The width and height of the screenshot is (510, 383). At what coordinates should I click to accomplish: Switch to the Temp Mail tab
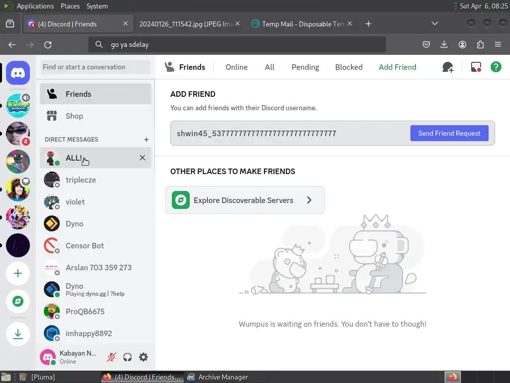[302, 24]
